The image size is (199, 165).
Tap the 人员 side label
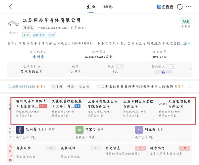[x=10, y=132]
